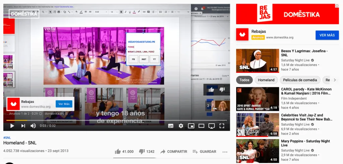Activate miniplayer icon in player bar
The width and height of the screenshot is (343, 164).
point(191,126)
